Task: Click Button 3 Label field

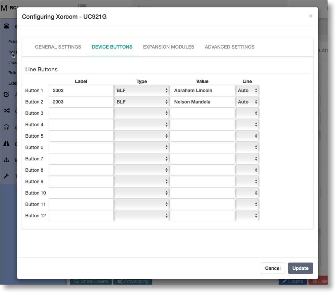Action: [81, 113]
